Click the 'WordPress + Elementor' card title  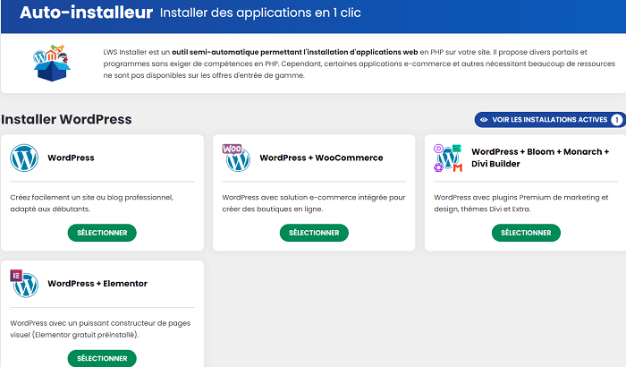[x=97, y=284]
